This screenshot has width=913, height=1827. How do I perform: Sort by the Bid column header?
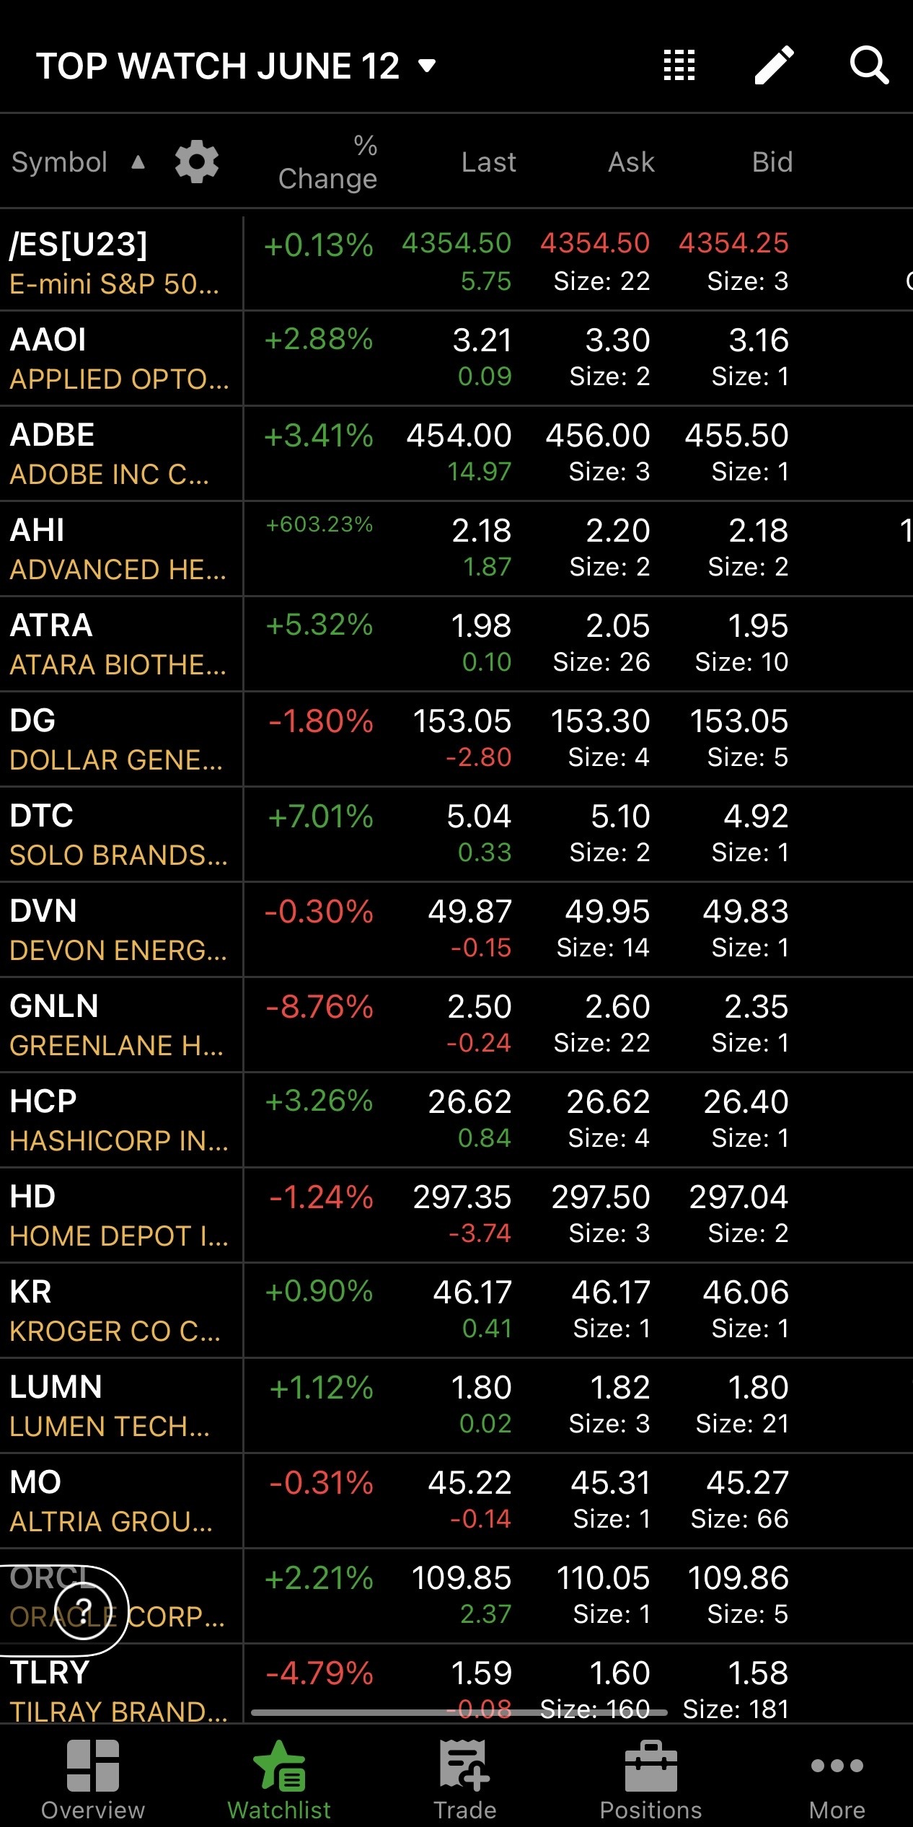point(772,162)
